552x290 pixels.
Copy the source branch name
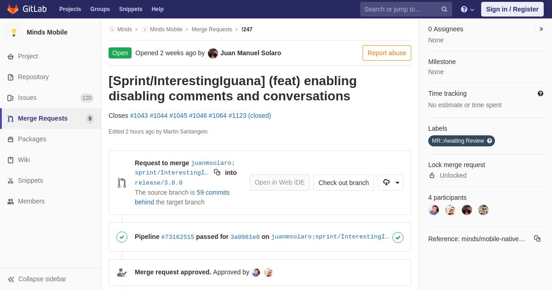217,172
